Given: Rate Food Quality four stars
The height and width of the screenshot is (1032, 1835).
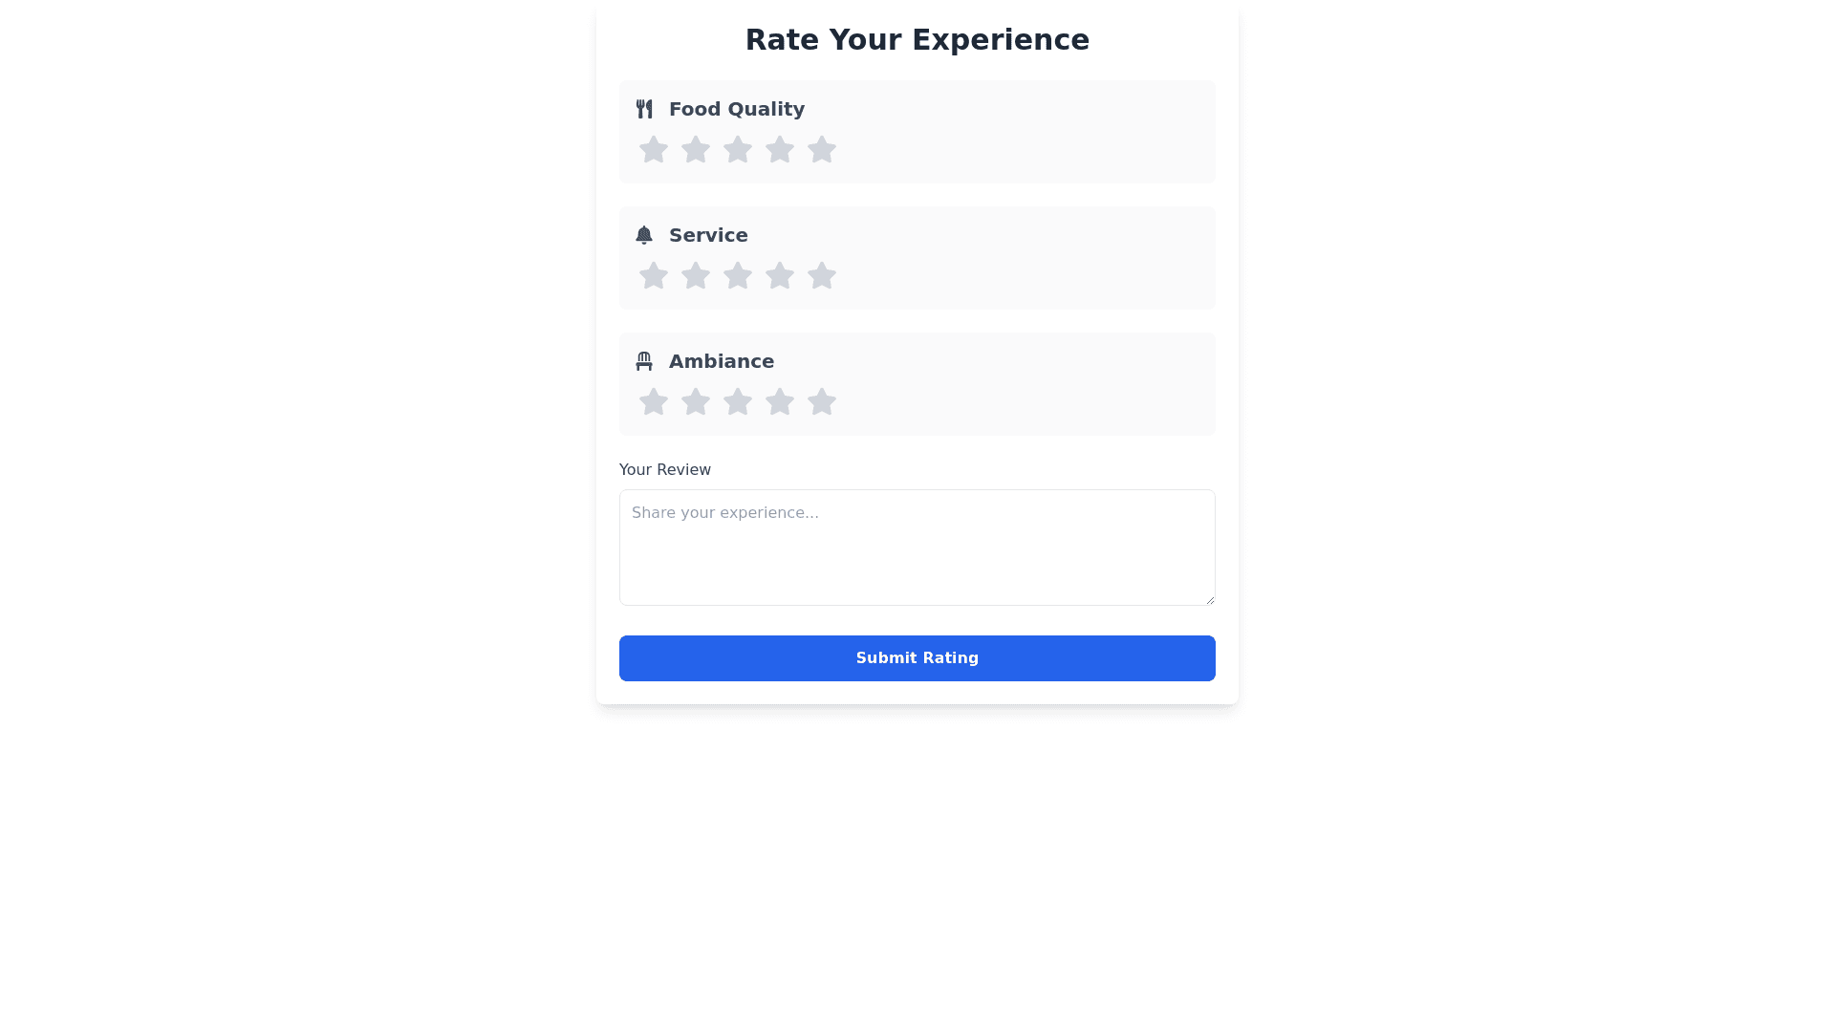Looking at the screenshot, I should [x=780, y=150].
